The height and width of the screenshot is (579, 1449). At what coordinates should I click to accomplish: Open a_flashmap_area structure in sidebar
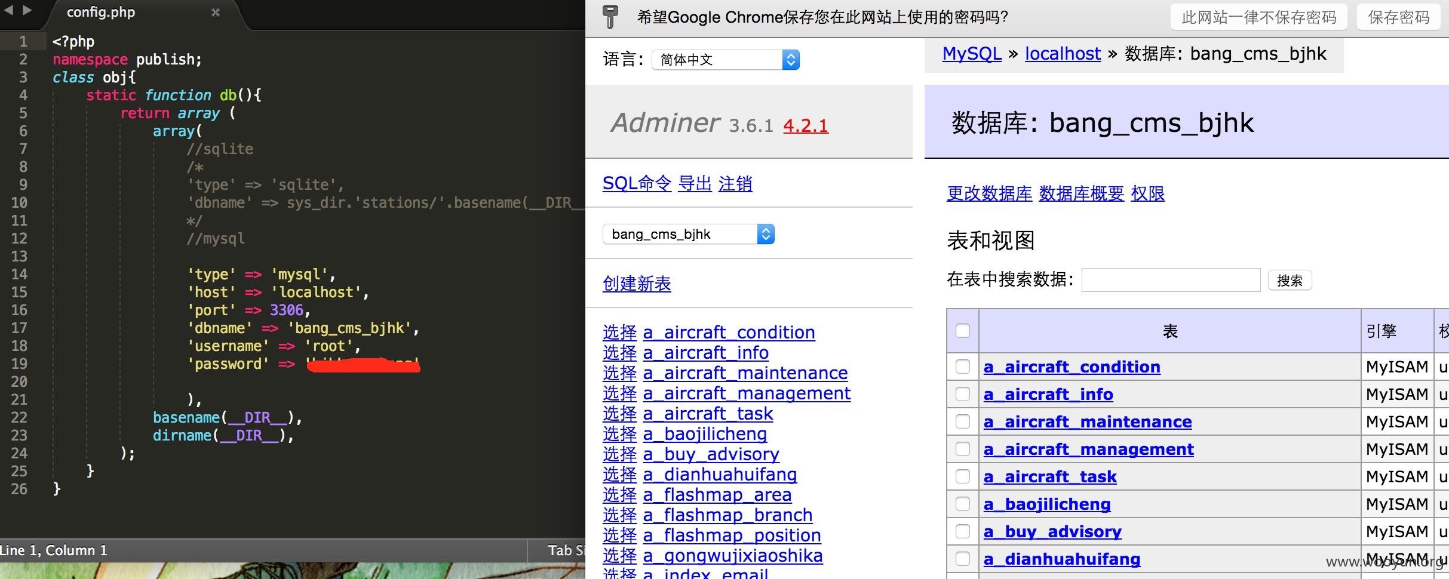717,494
